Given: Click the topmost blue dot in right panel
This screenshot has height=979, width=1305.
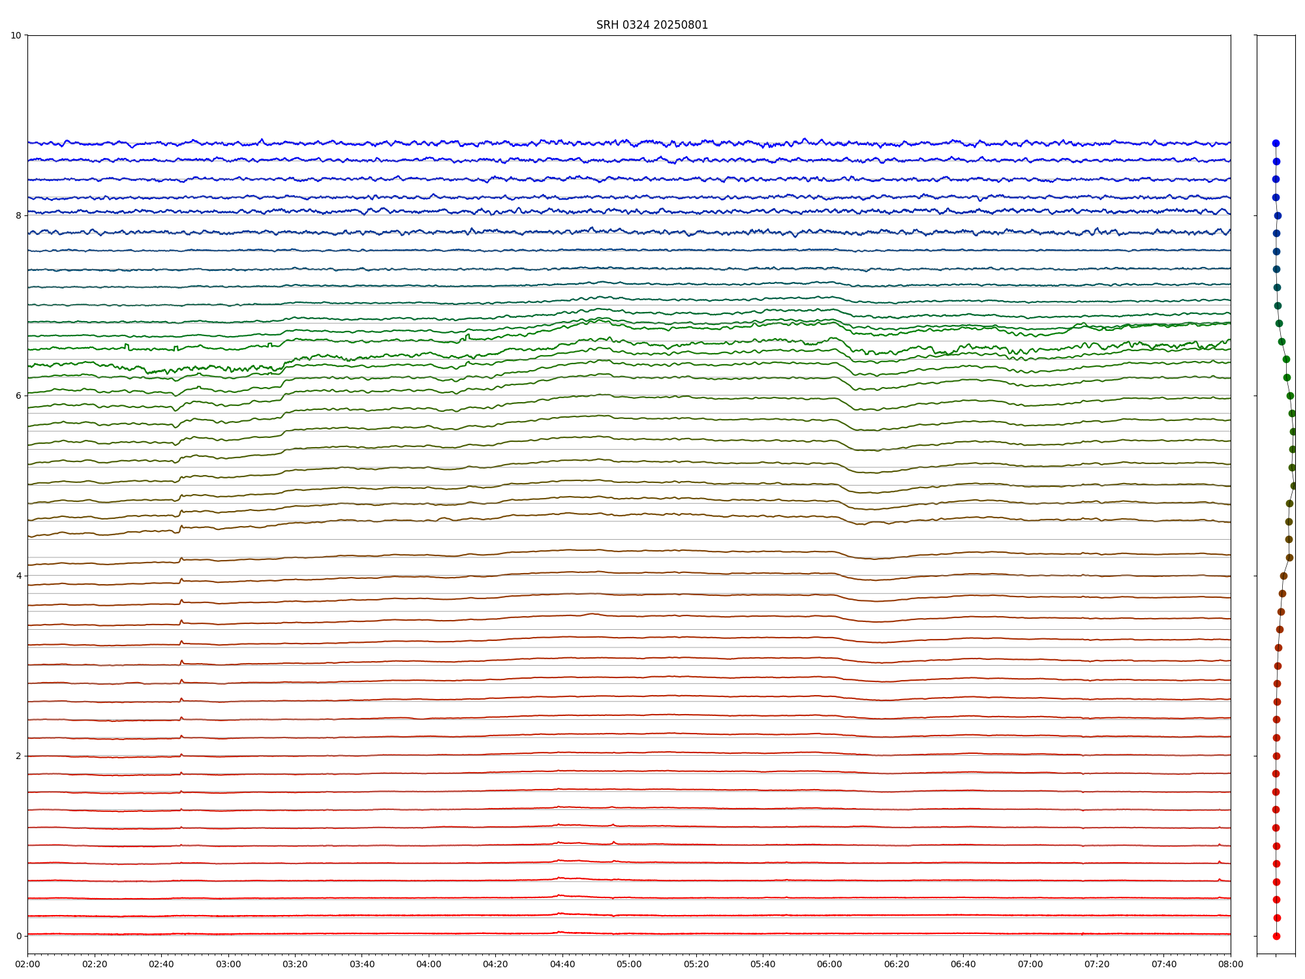Looking at the screenshot, I should coord(1276,143).
